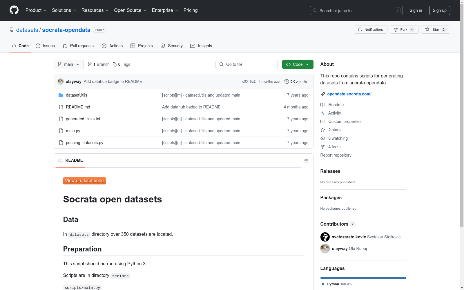Select the repository book icon beside datasets
The image size is (464, 290).
point(12,30)
